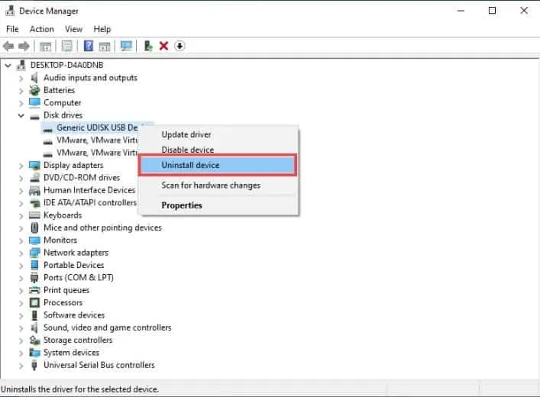Click the Storage controllers icon
This screenshot has height=397, width=540.
point(34,341)
